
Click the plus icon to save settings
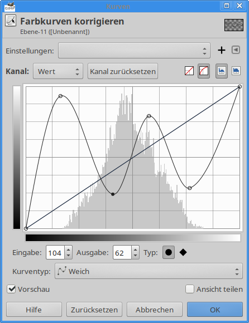coord(222,50)
